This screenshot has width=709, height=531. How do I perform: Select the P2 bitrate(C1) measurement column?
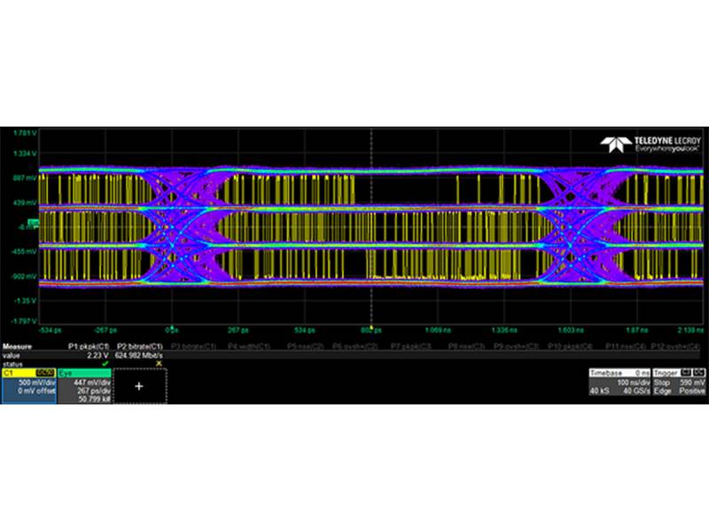point(141,346)
